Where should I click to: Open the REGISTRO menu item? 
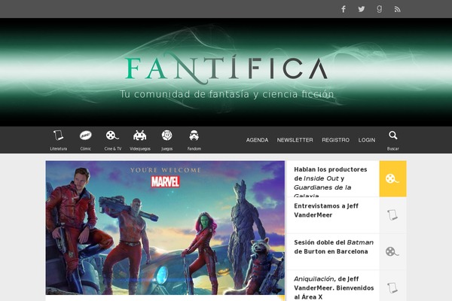coord(335,140)
